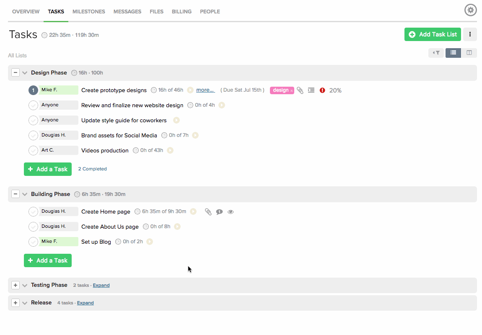Click the green Add Task List button
The width and height of the screenshot is (482, 335).
[432, 34]
